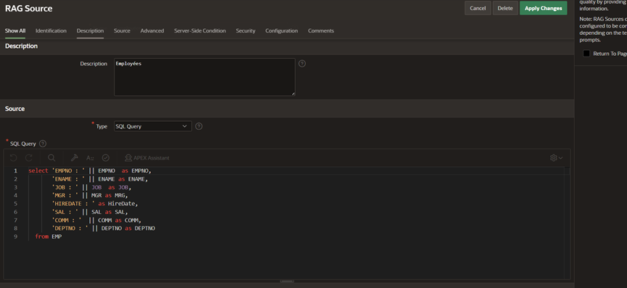Go to the Security tab

pos(246,30)
